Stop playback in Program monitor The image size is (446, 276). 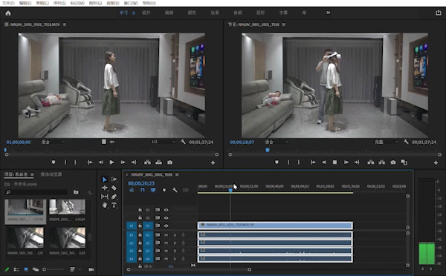coord(334,162)
